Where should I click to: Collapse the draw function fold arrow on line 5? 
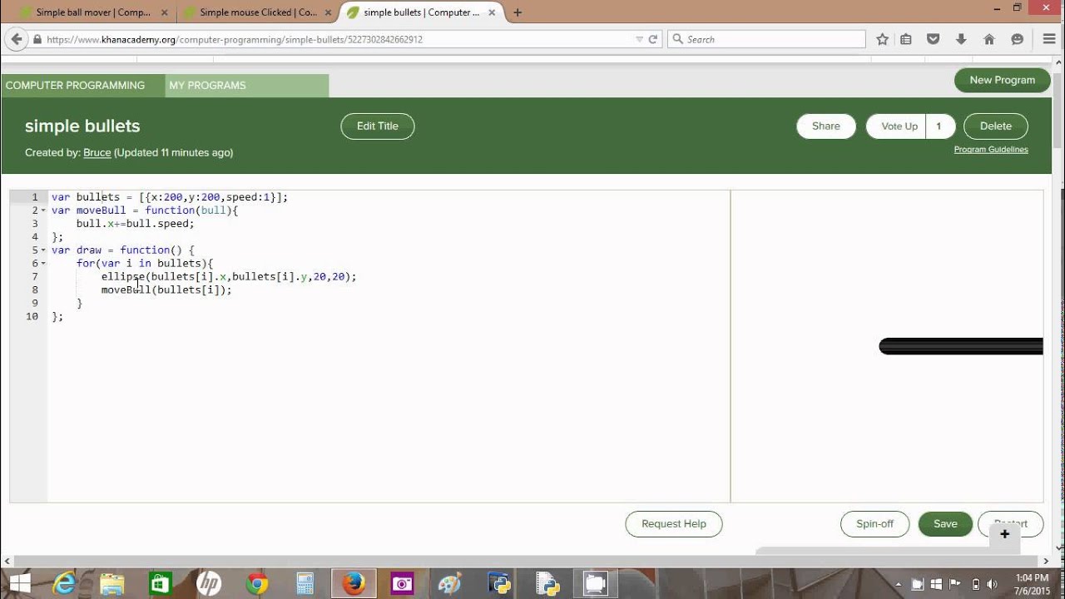(x=43, y=250)
